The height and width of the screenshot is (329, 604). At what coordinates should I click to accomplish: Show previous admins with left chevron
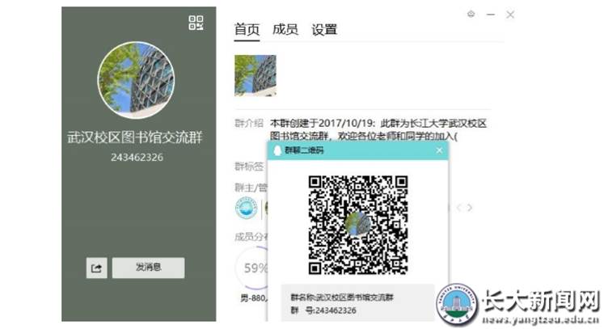[459, 208]
